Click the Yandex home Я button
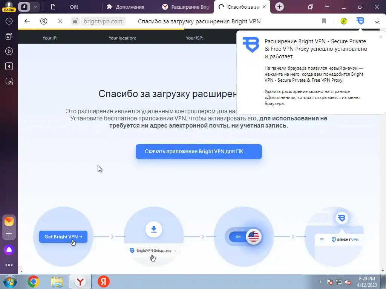The width and height of the screenshot is (386, 289). point(44,21)
